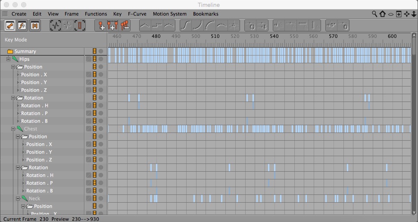The height and width of the screenshot is (222, 418).
Task: Click the Zero Angle tangent icon
Action: pos(331,25)
